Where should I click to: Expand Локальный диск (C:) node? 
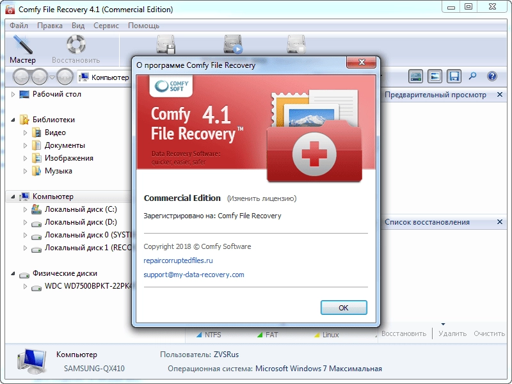tap(25, 210)
